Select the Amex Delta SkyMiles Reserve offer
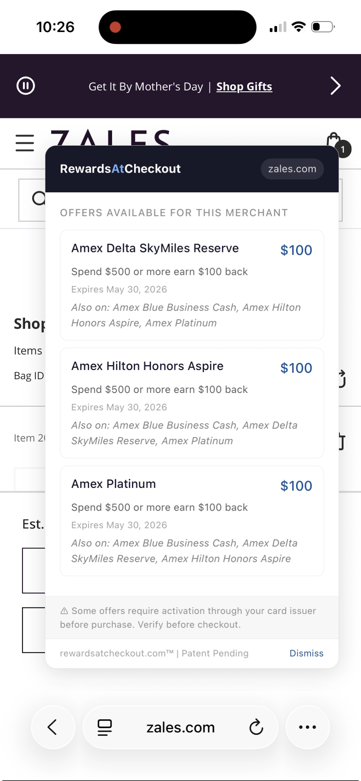 pos(192,285)
